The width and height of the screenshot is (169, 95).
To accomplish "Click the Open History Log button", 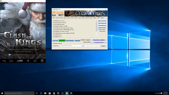I will (x=102, y=23).
